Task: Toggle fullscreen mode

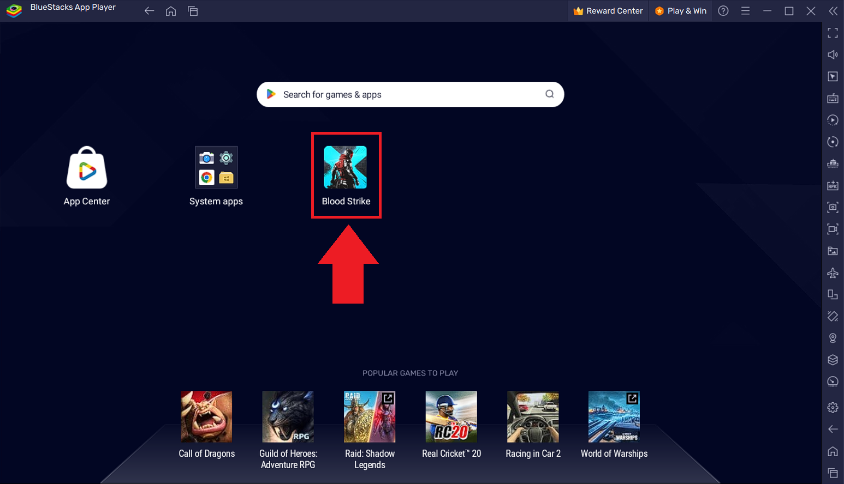Action: click(x=833, y=33)
